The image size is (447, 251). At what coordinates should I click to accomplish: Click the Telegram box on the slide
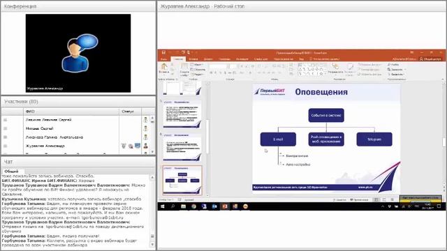[x=374, y=139]
